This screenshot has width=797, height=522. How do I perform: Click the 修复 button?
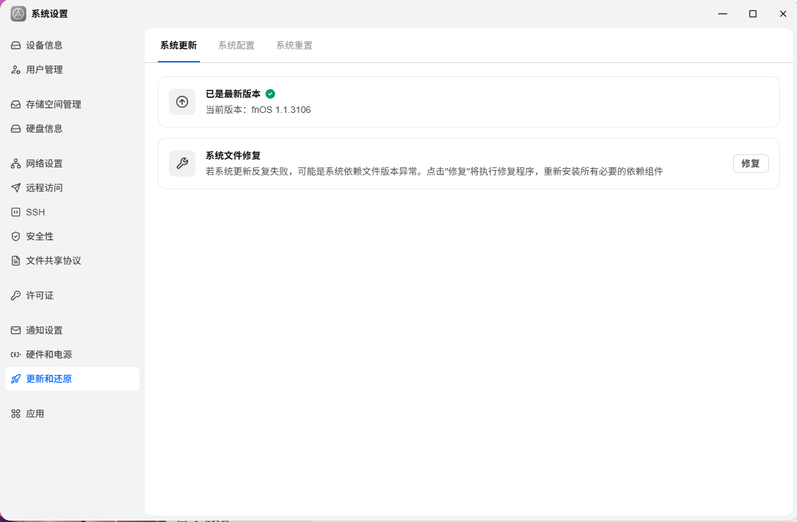(x=750, y=163)
